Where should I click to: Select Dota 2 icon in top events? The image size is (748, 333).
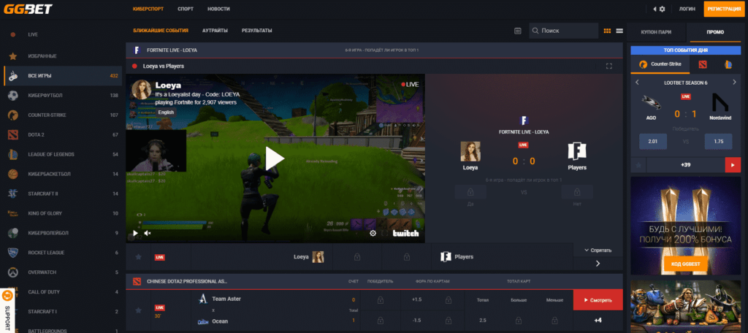point(702,64)
